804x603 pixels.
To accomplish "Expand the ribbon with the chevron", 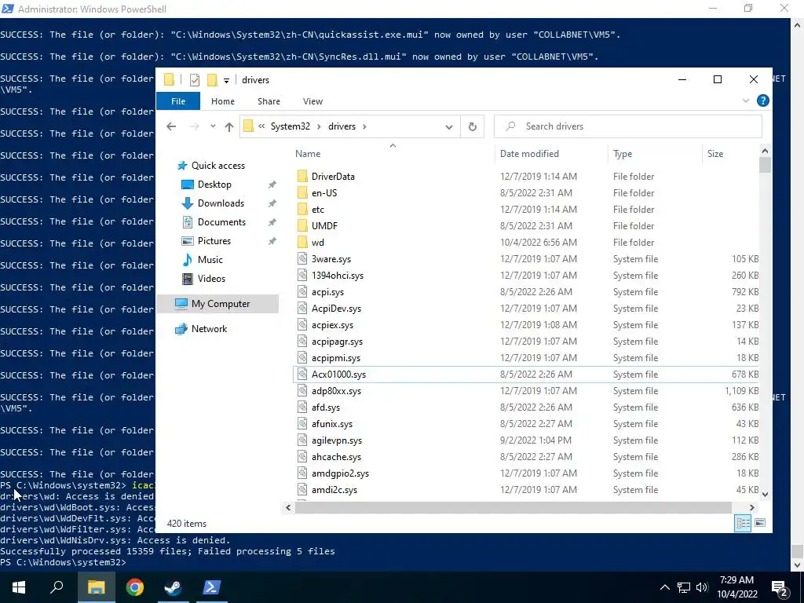I will tap(746, 100).
